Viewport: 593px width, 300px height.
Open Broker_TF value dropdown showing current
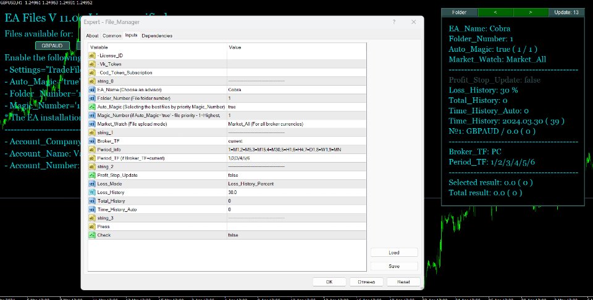[x=296, y=141]
